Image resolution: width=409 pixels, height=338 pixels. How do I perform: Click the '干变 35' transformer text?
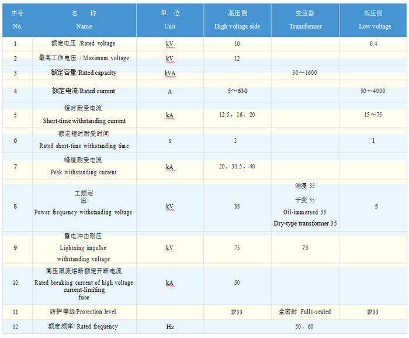[x=305, y=200]
